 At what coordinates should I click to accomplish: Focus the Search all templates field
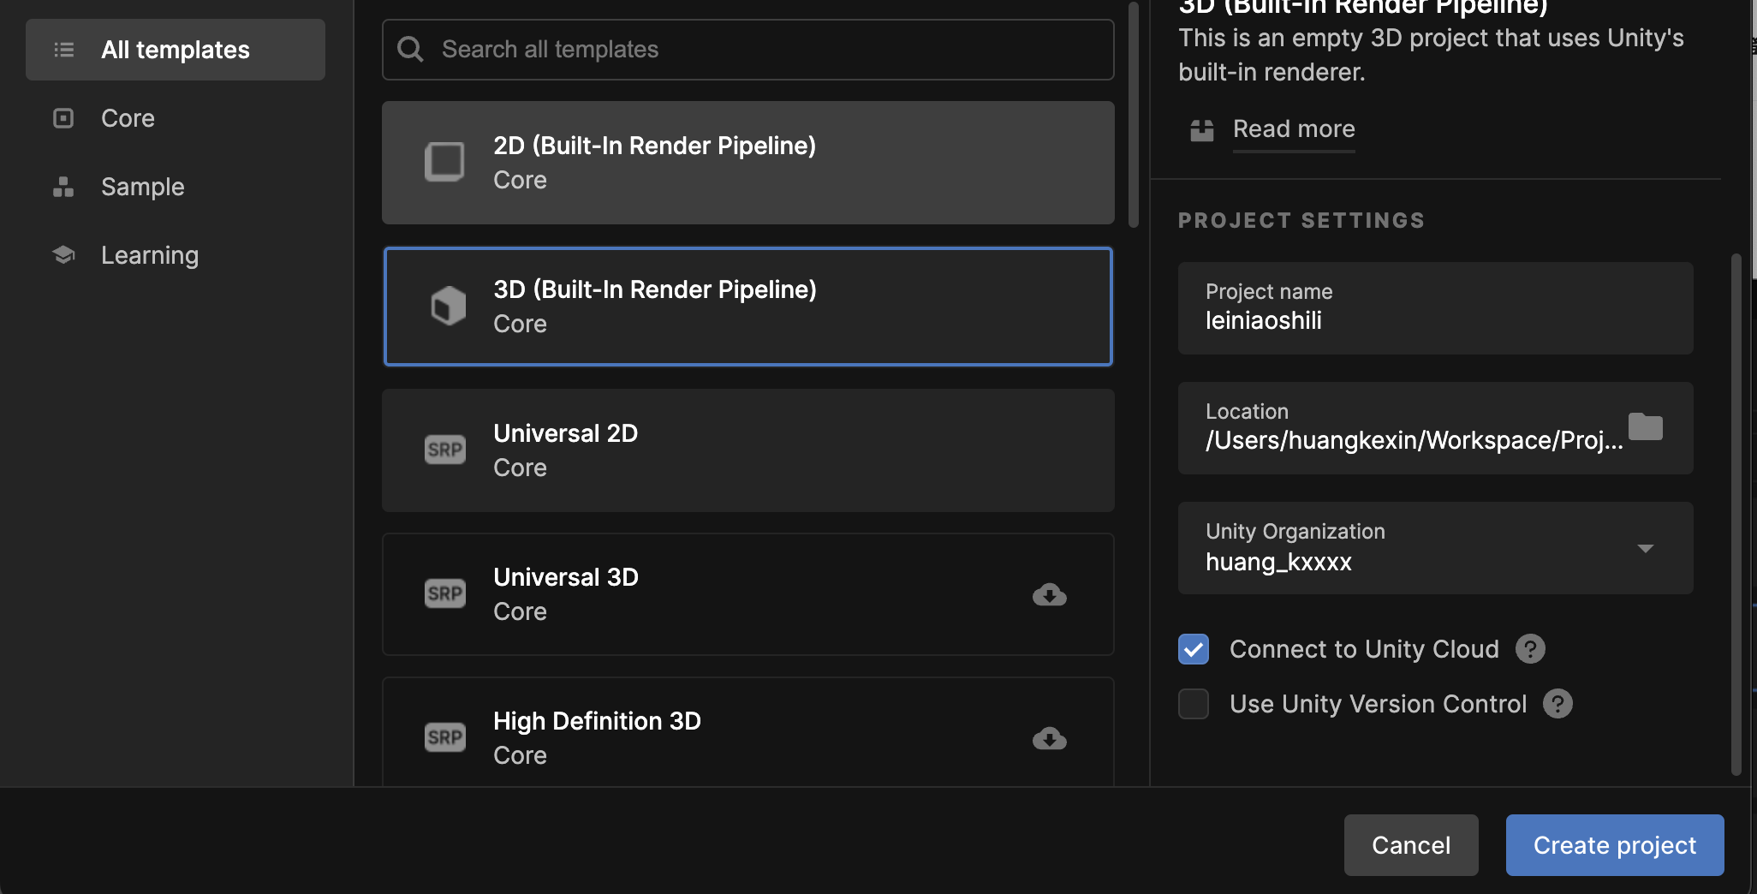coord(747,50)
